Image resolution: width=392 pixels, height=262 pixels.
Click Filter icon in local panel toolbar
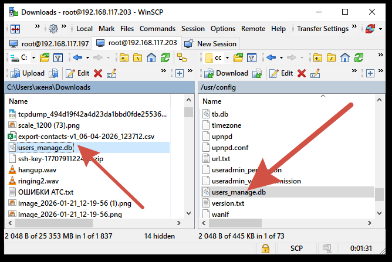pos(58,58)
